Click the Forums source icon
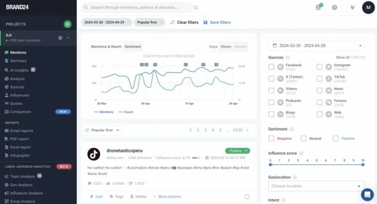The image size is (377, 204). pyautogui.click(x=329, y=102)
